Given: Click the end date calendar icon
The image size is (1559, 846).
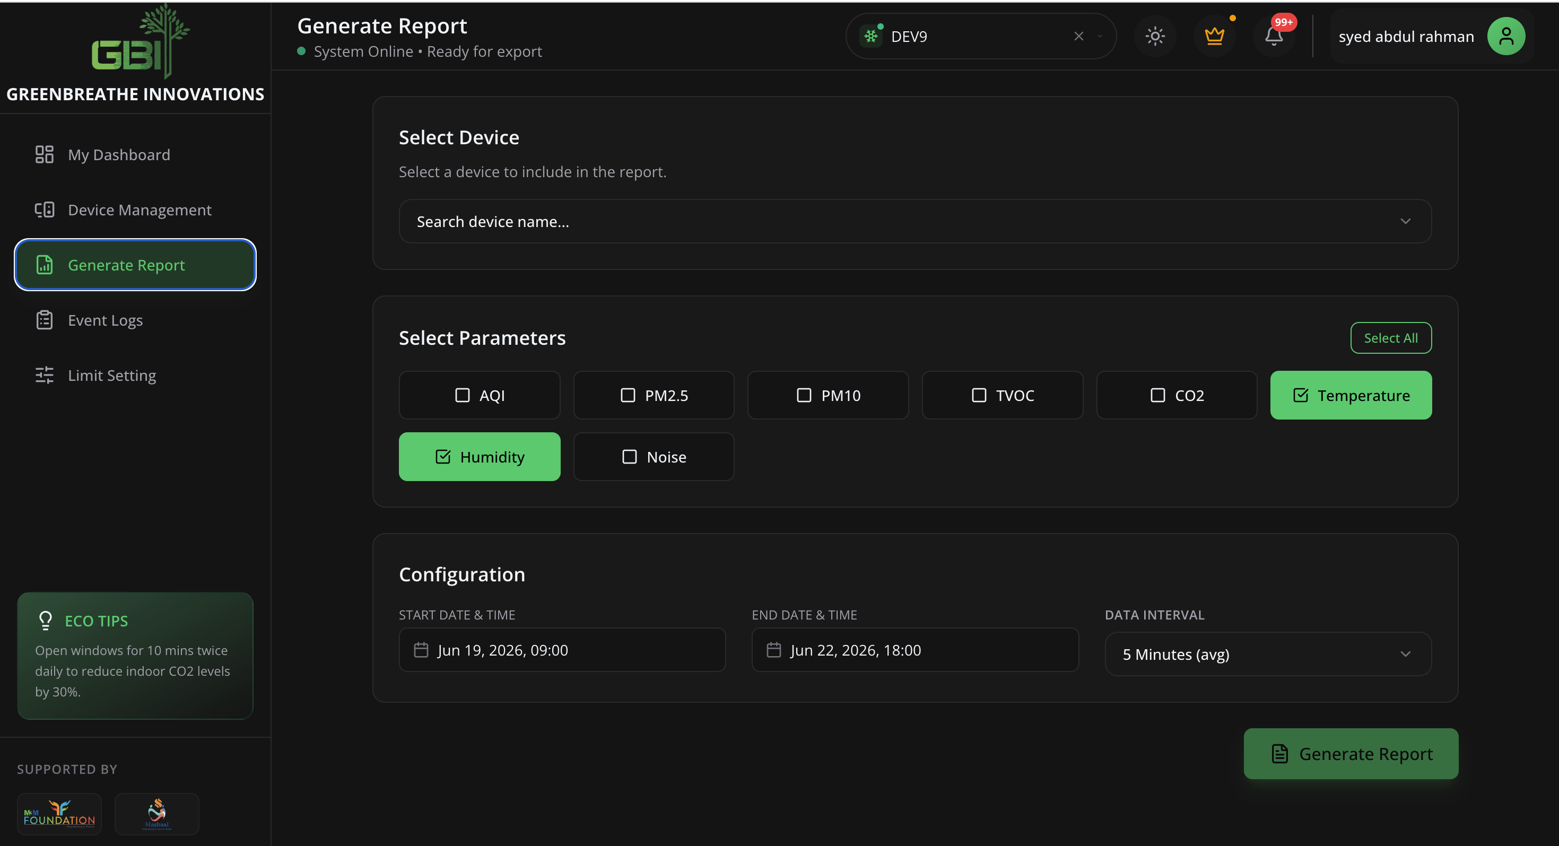Looking at the screenshot, I should pos(773,649).
